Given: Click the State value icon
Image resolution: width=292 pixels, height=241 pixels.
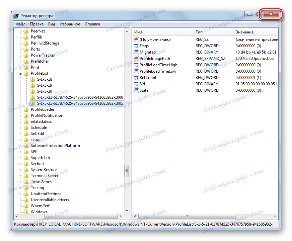Looking at the screenshot, I should [x=136, y=90].
